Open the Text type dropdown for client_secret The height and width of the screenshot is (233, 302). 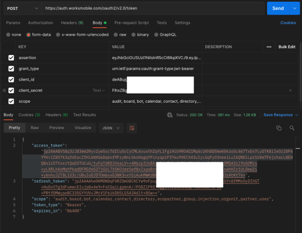coord(99,90)
